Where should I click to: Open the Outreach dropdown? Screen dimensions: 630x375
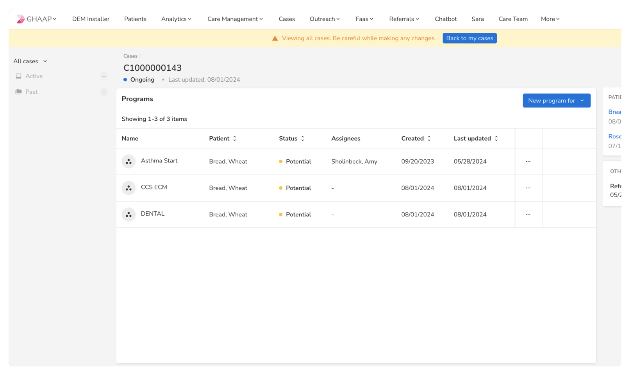coord(325,19)
